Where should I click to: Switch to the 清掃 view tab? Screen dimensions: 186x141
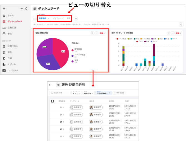click(x=68, y=18)
